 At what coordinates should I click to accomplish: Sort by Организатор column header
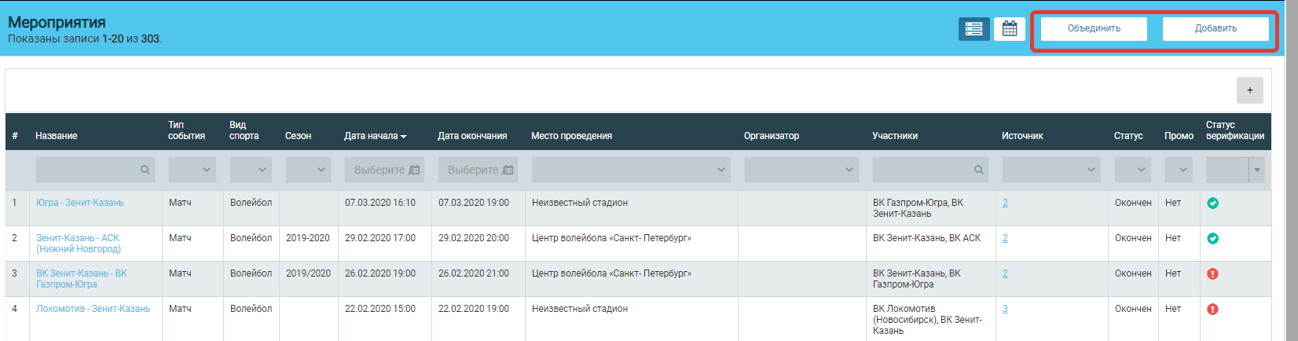772,136
